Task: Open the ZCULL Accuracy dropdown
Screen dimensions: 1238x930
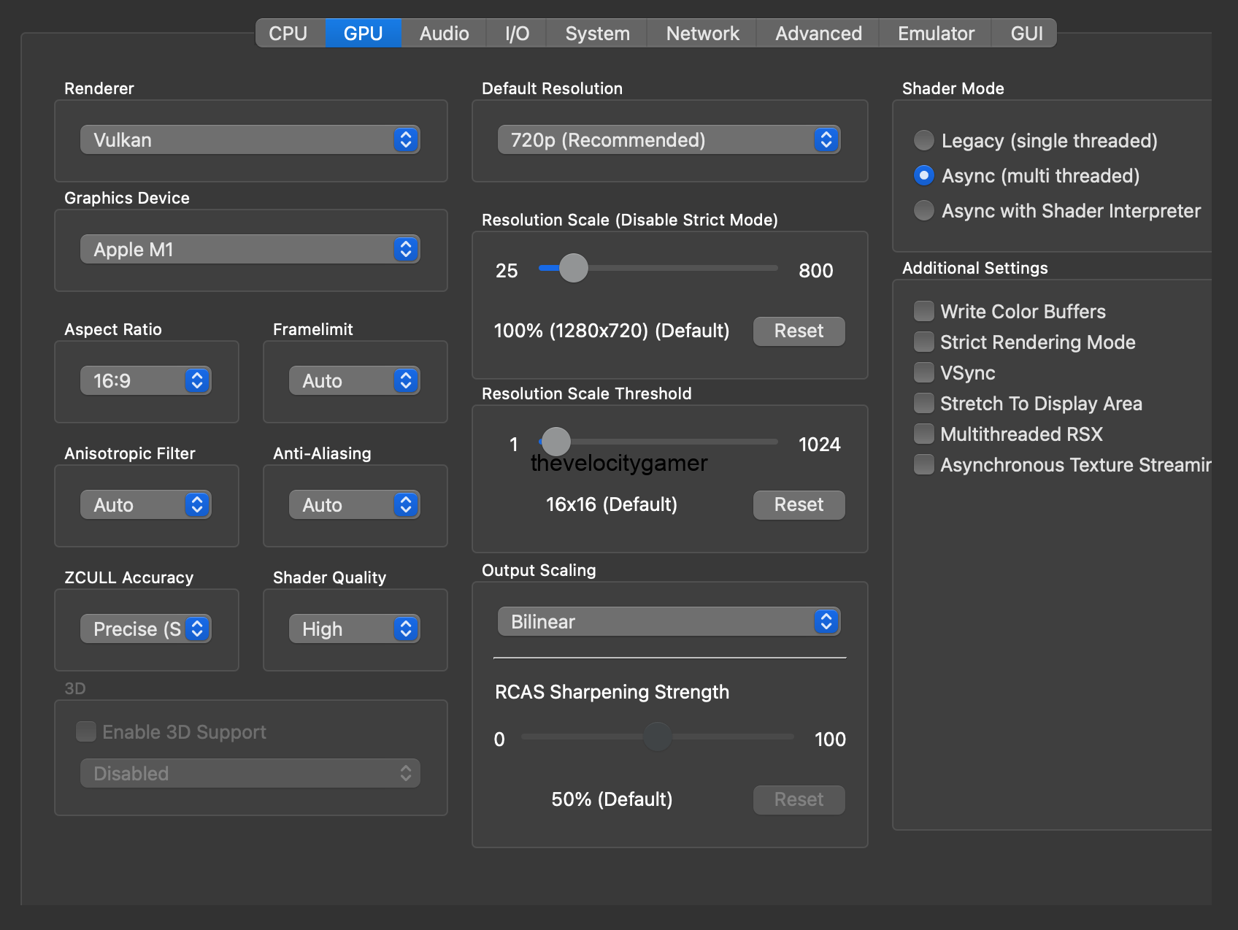Action: point(145,629)
